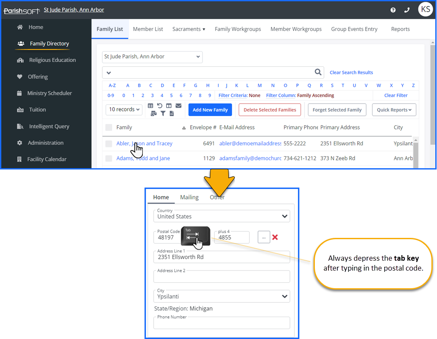Screen dimensions: 437x339
Task: Switch to the Member List tab
Action: coord(148,29)
